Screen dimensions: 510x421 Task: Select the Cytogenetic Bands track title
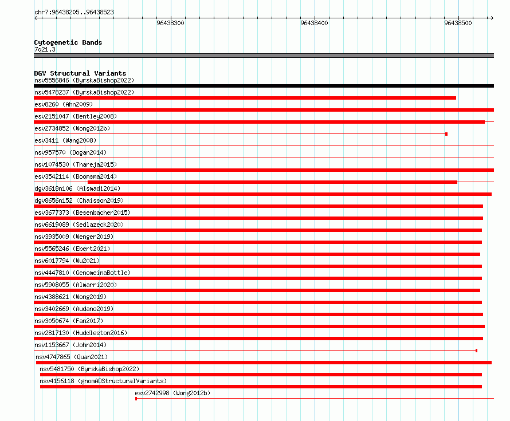pos(68,42)
